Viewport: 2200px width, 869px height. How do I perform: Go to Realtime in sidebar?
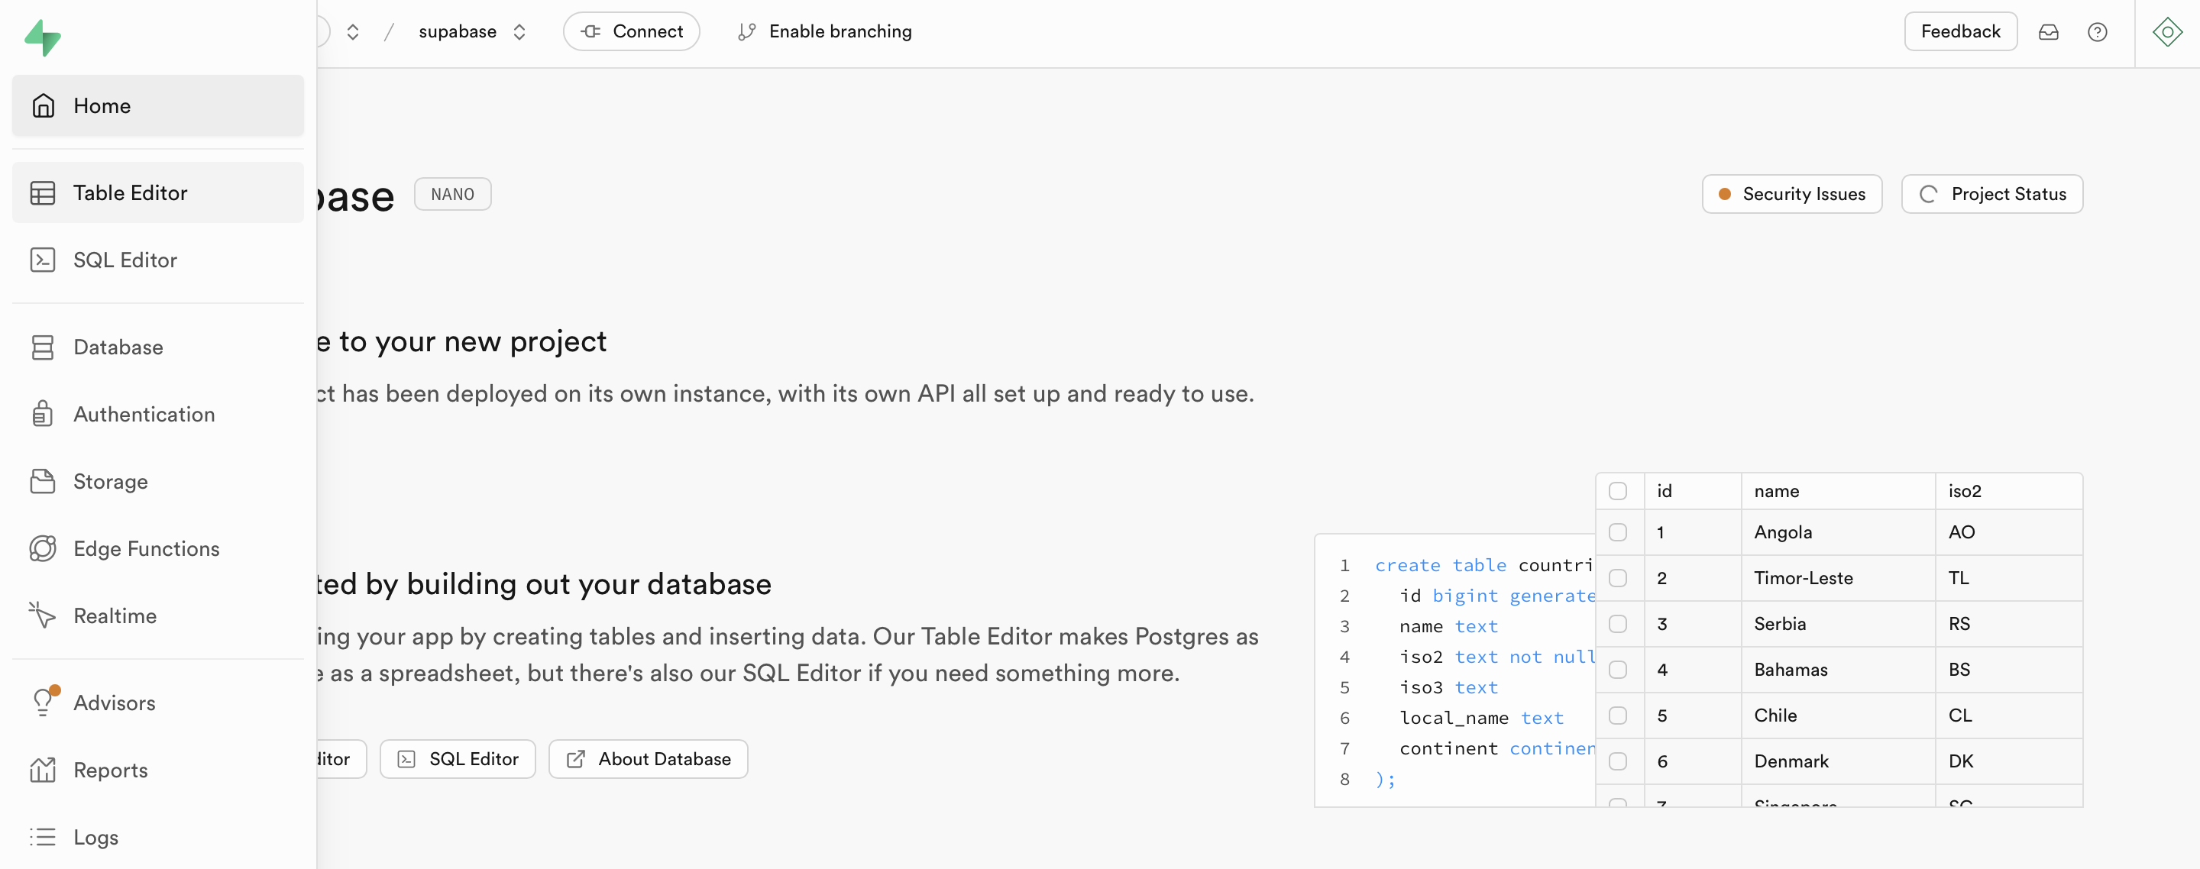[x=115, y=615]
